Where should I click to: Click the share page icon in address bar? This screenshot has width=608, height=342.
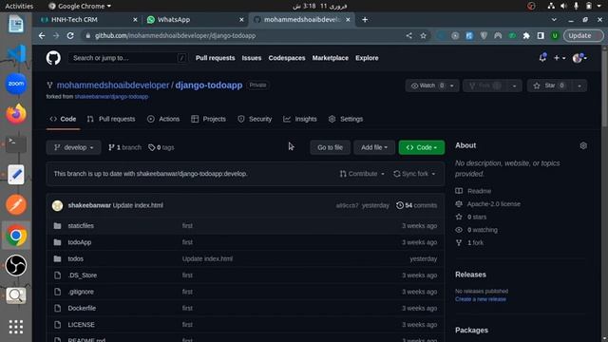408,36
